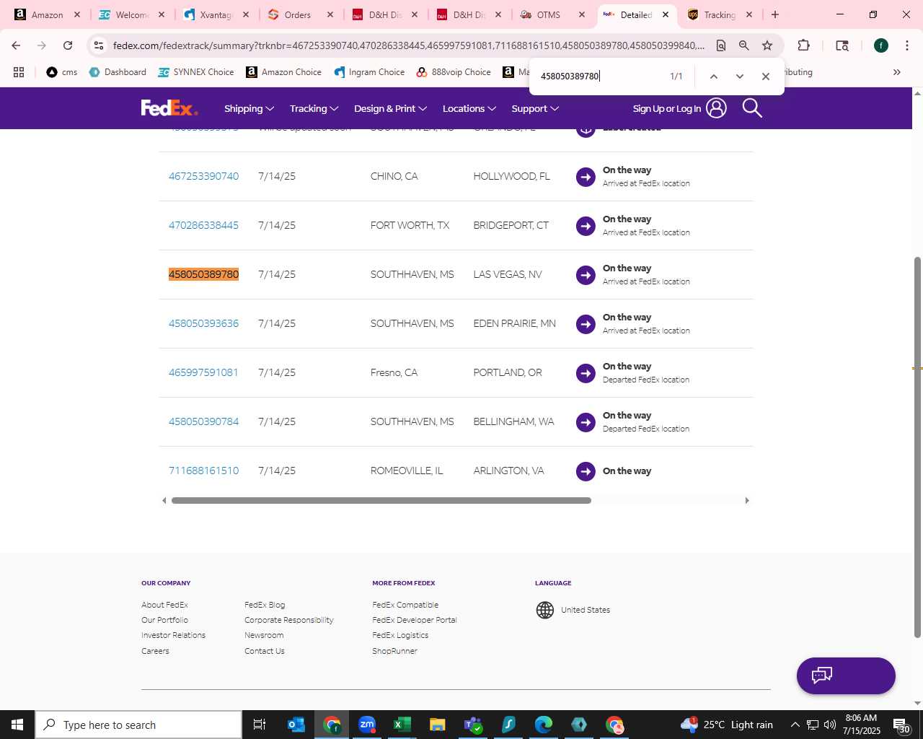Open arrow icon for shipment 458050390784
The height and width of the screenshot is (739, 923).
coord(586,422)
